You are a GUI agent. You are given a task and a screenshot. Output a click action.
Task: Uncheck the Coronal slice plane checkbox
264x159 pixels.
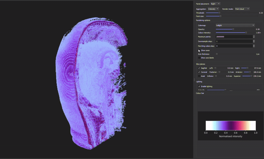199,72
